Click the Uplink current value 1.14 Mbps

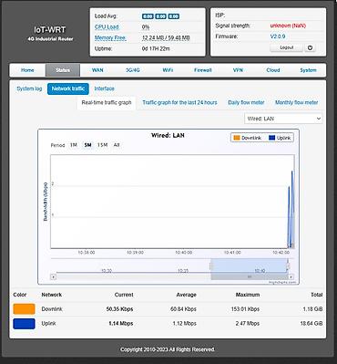121,324
